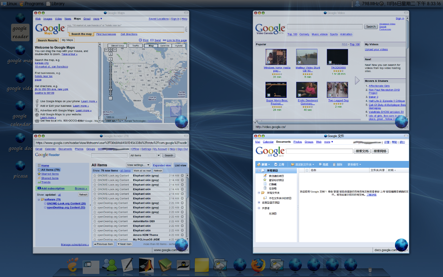Open the GNOME foot menu in the dock
The width and height of the screenshot is (443, 277).
click(x=72, y=265)
